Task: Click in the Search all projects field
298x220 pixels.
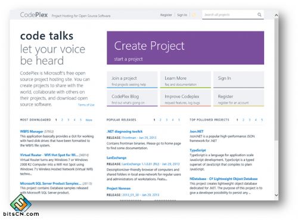Action: point(229,15)
